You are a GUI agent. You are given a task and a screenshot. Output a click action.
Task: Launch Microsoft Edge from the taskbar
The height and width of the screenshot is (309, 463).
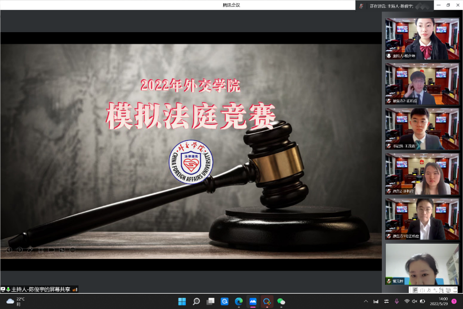click(239, 301)
